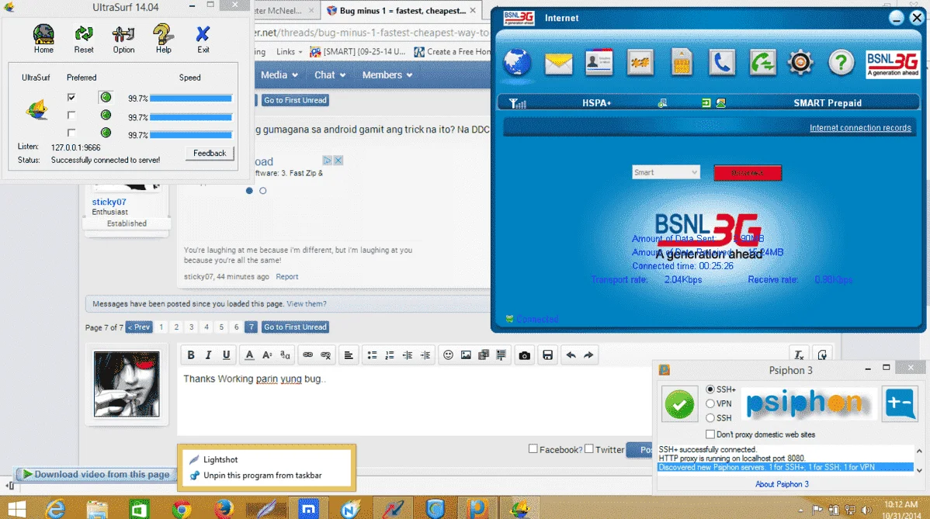Switch to the Bug minus 1 browser tab
Viewport: 930px width, 519px height.
401,11
